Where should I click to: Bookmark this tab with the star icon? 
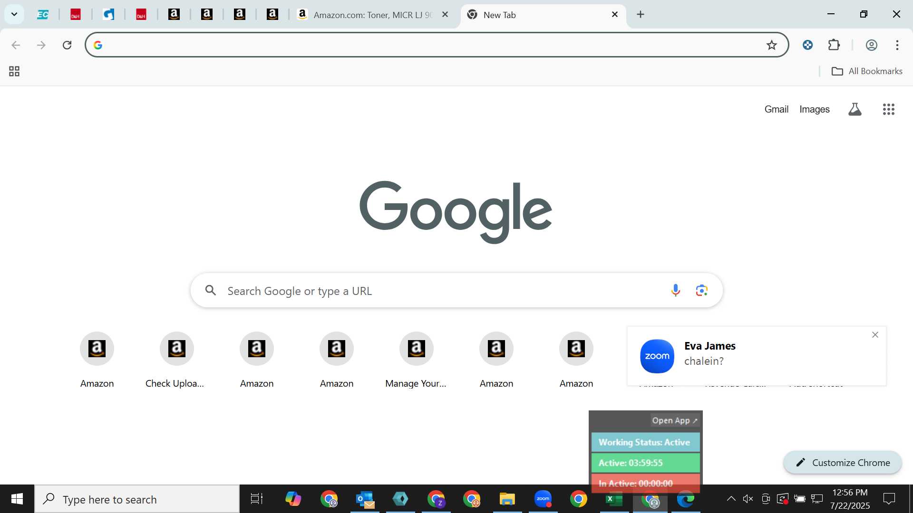[x=771, y=45]
